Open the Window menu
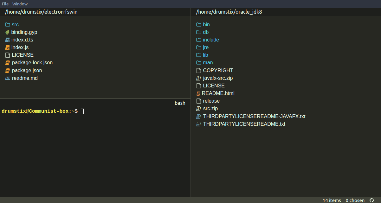The width and height of the screenshot is (381, 203). pyautogui.click(x=20, y=4)
